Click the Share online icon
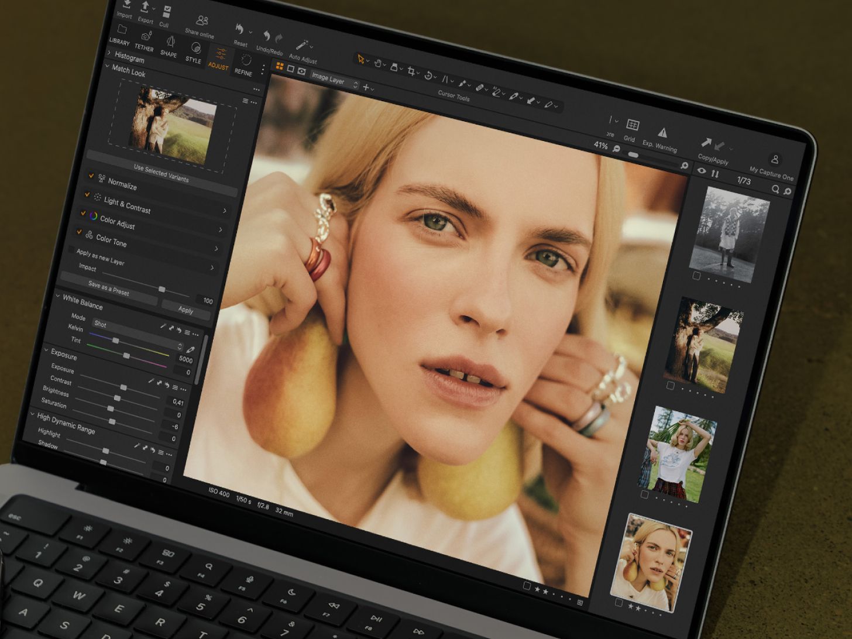Image resolution: width=852 pixels, height=639 pixels. click(202, 20)
